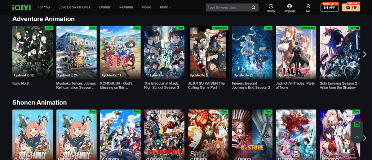The image size is (372, 160).
Task: Click '13 Episodes' on Irregular at Magic High
Action: pos(154,75)
